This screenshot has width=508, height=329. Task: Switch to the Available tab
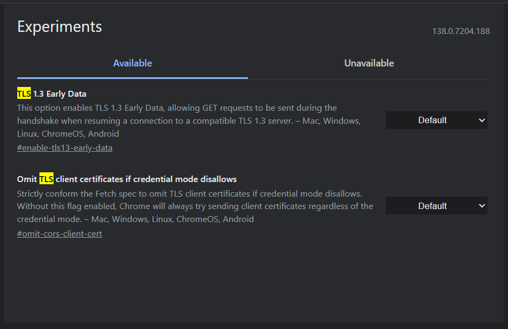point(132,63)
